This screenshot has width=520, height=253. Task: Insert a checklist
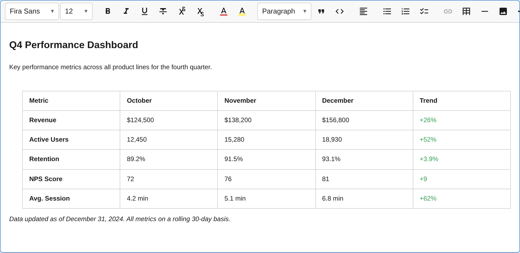(x=424, y=11)
